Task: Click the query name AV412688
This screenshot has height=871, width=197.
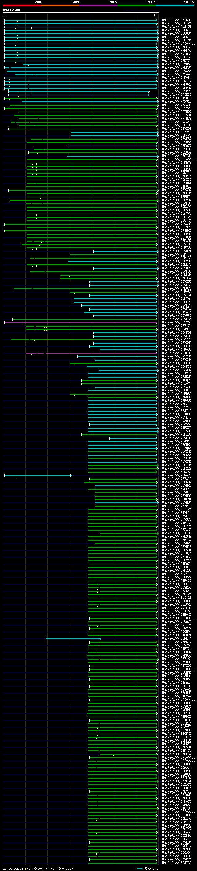Action: 11,10
